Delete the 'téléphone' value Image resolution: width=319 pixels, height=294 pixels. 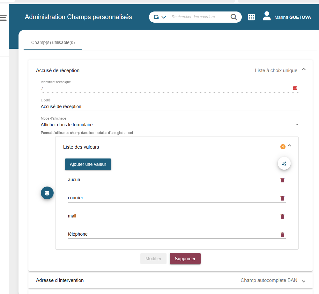click(282, 235)
